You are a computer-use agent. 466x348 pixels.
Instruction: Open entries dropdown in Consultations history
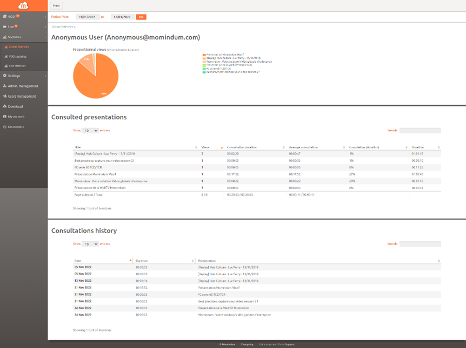90,244
